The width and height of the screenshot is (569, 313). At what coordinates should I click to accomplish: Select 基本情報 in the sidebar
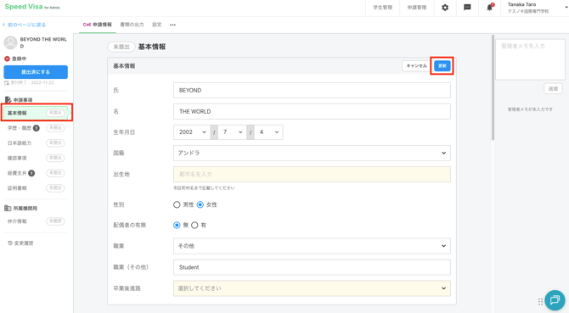36,113
